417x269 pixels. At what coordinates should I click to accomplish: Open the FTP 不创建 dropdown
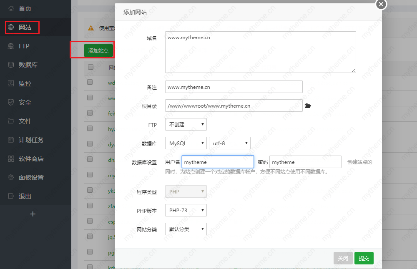click(x=186, y=124)
